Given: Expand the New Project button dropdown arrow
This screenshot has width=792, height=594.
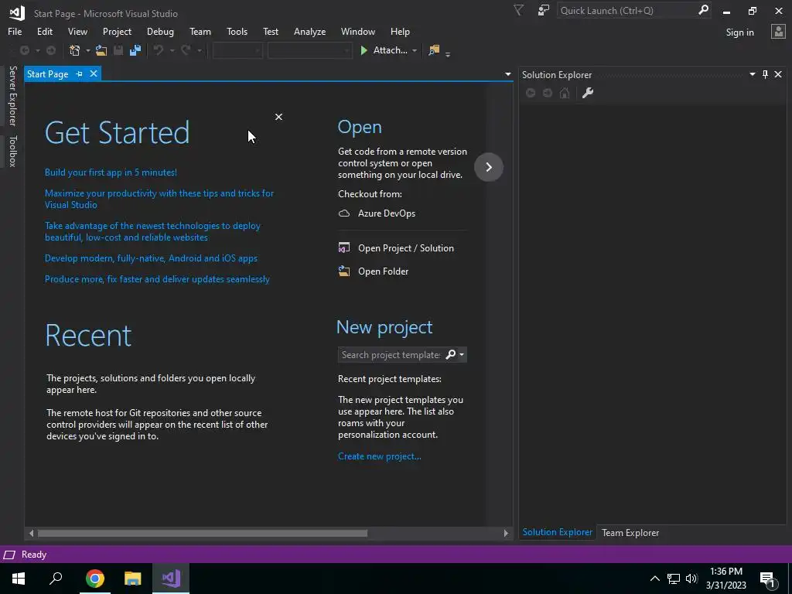Looking at the screenshot, I should tap(88, 50).
